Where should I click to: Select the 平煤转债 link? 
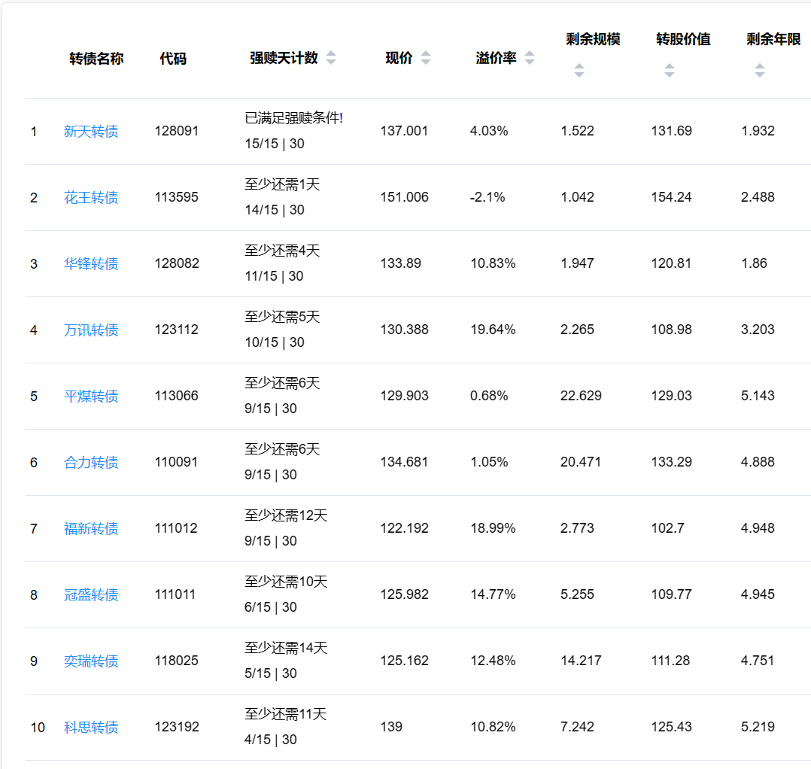[x=91, y=397]
